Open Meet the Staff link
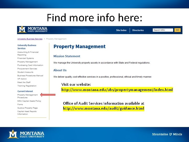Viewport: 189px width, 142px height. pos(24,82)
